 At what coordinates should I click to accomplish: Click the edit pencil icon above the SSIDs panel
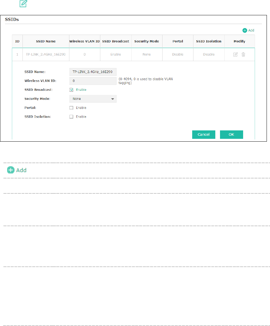tap(23, 4)
